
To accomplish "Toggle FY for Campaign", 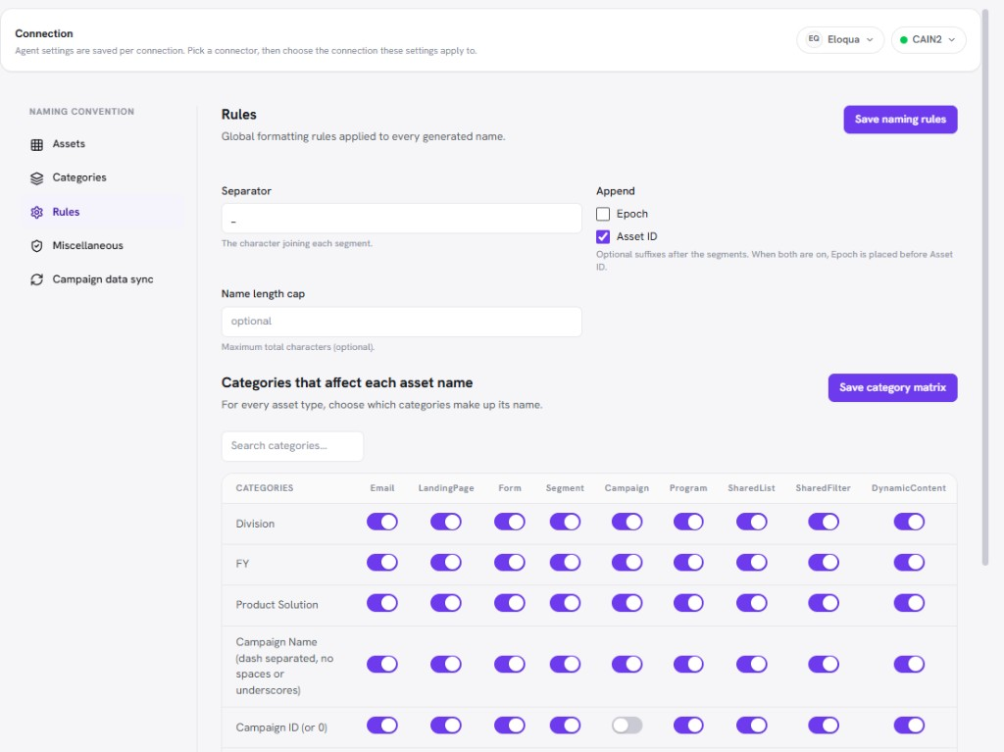I will 627,563.
